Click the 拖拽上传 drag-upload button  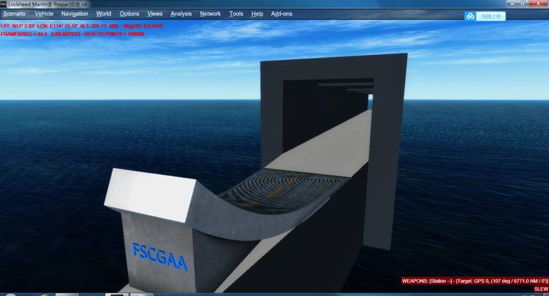click(491, 16)
